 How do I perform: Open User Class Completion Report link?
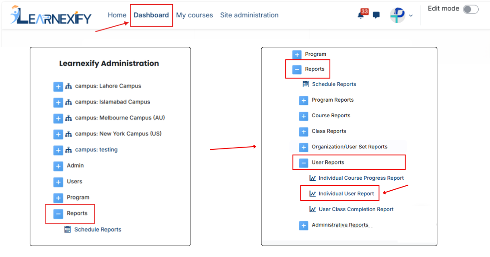click(x=356, y=209)
